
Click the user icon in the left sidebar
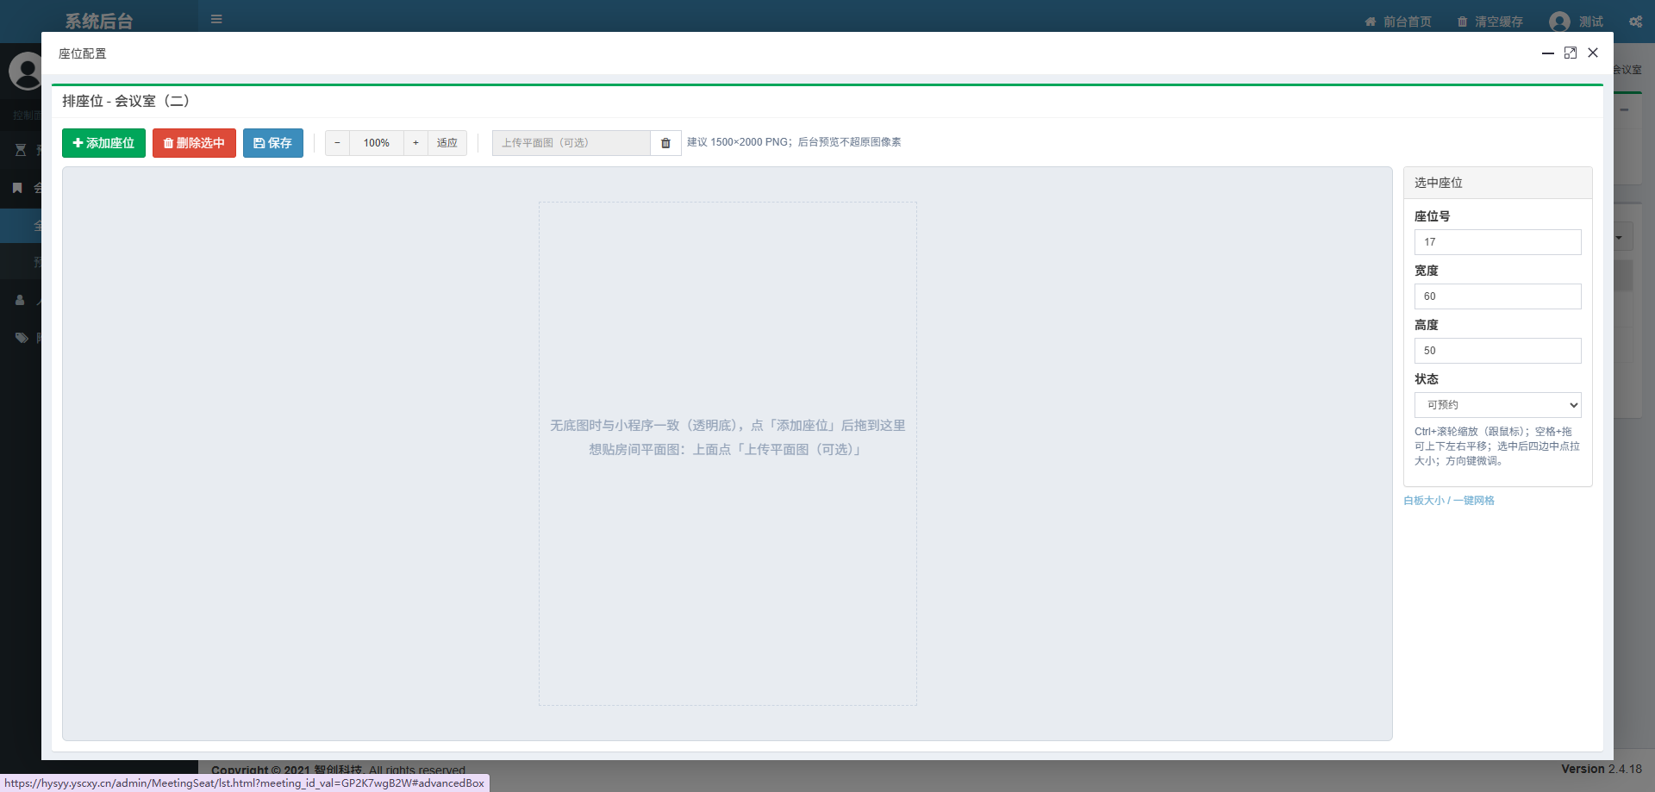pos(20,300)
